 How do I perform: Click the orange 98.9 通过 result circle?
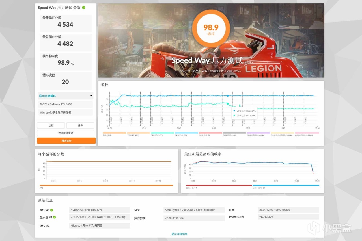click(211, 29)
